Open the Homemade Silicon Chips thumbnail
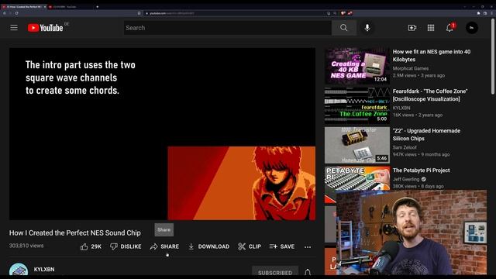496x279 pixels. (x=357, y=145)
